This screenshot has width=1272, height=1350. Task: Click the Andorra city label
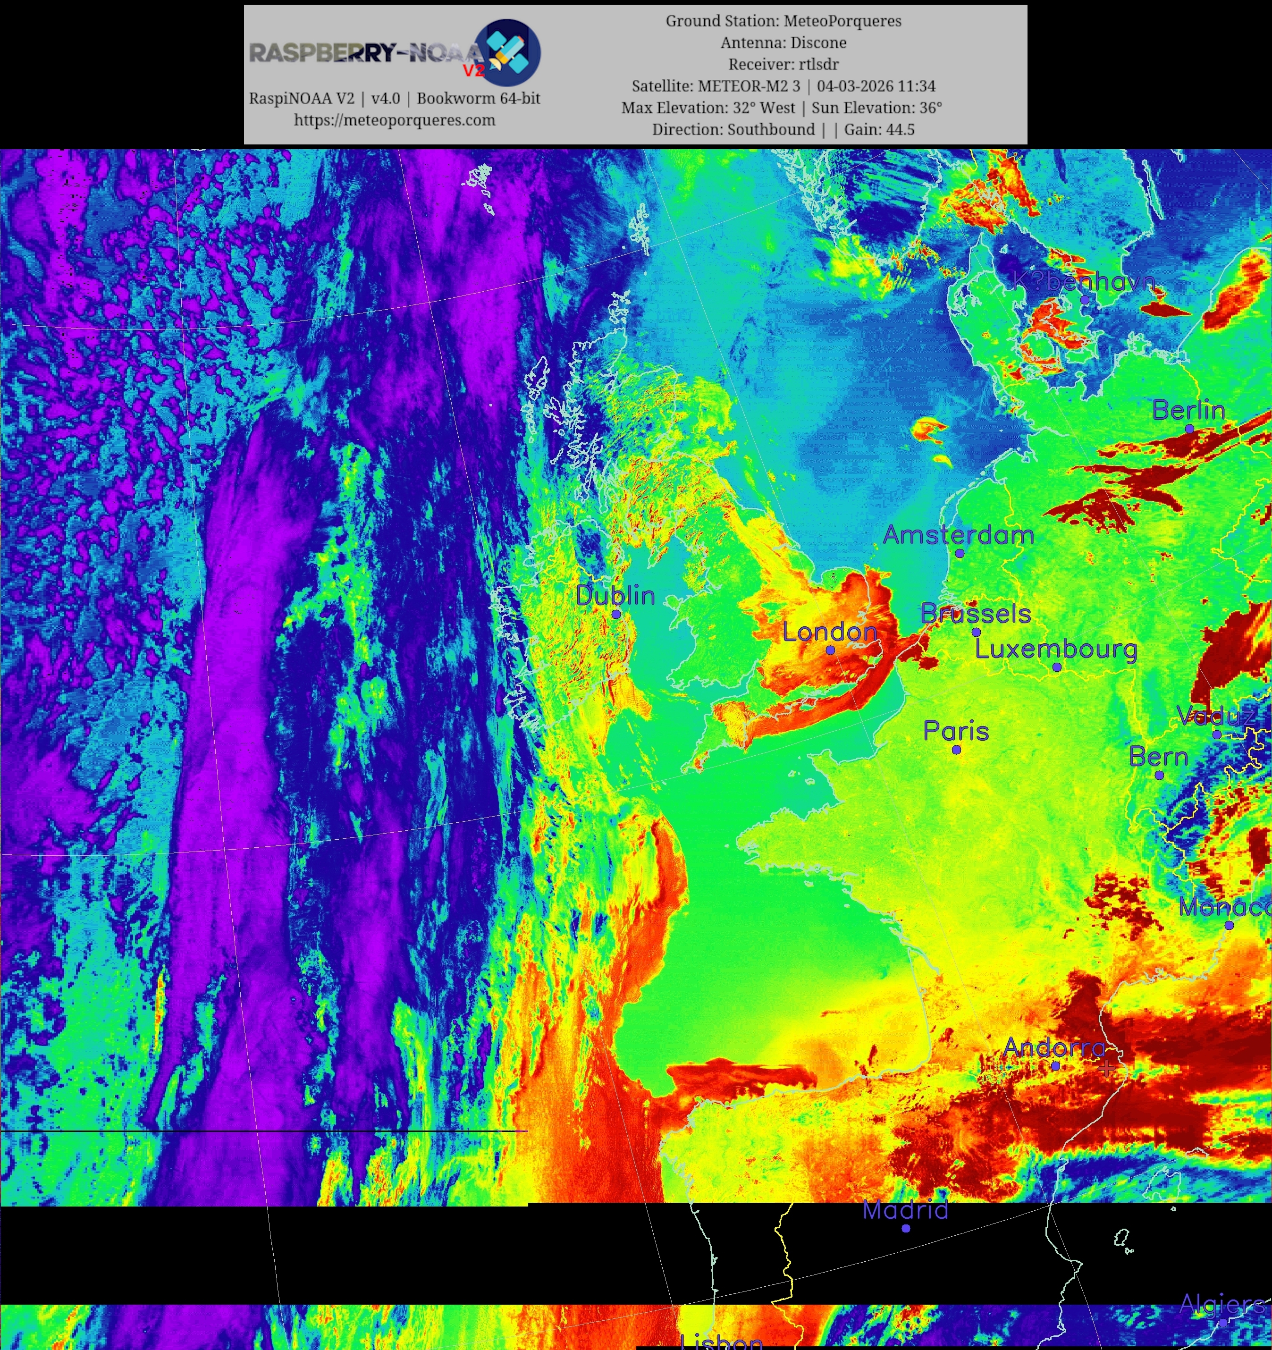tap(1054, 1047)
